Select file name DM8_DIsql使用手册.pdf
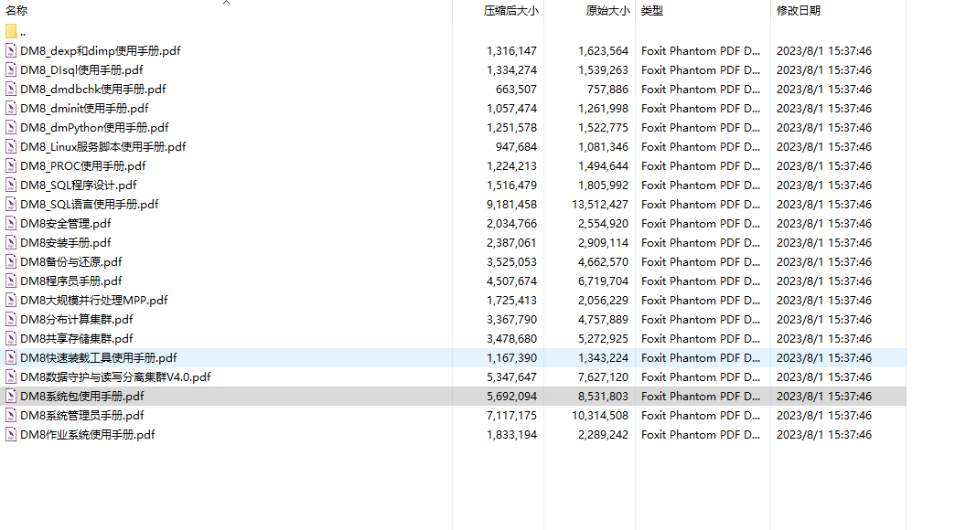955x530 pixels. [81, 70]
